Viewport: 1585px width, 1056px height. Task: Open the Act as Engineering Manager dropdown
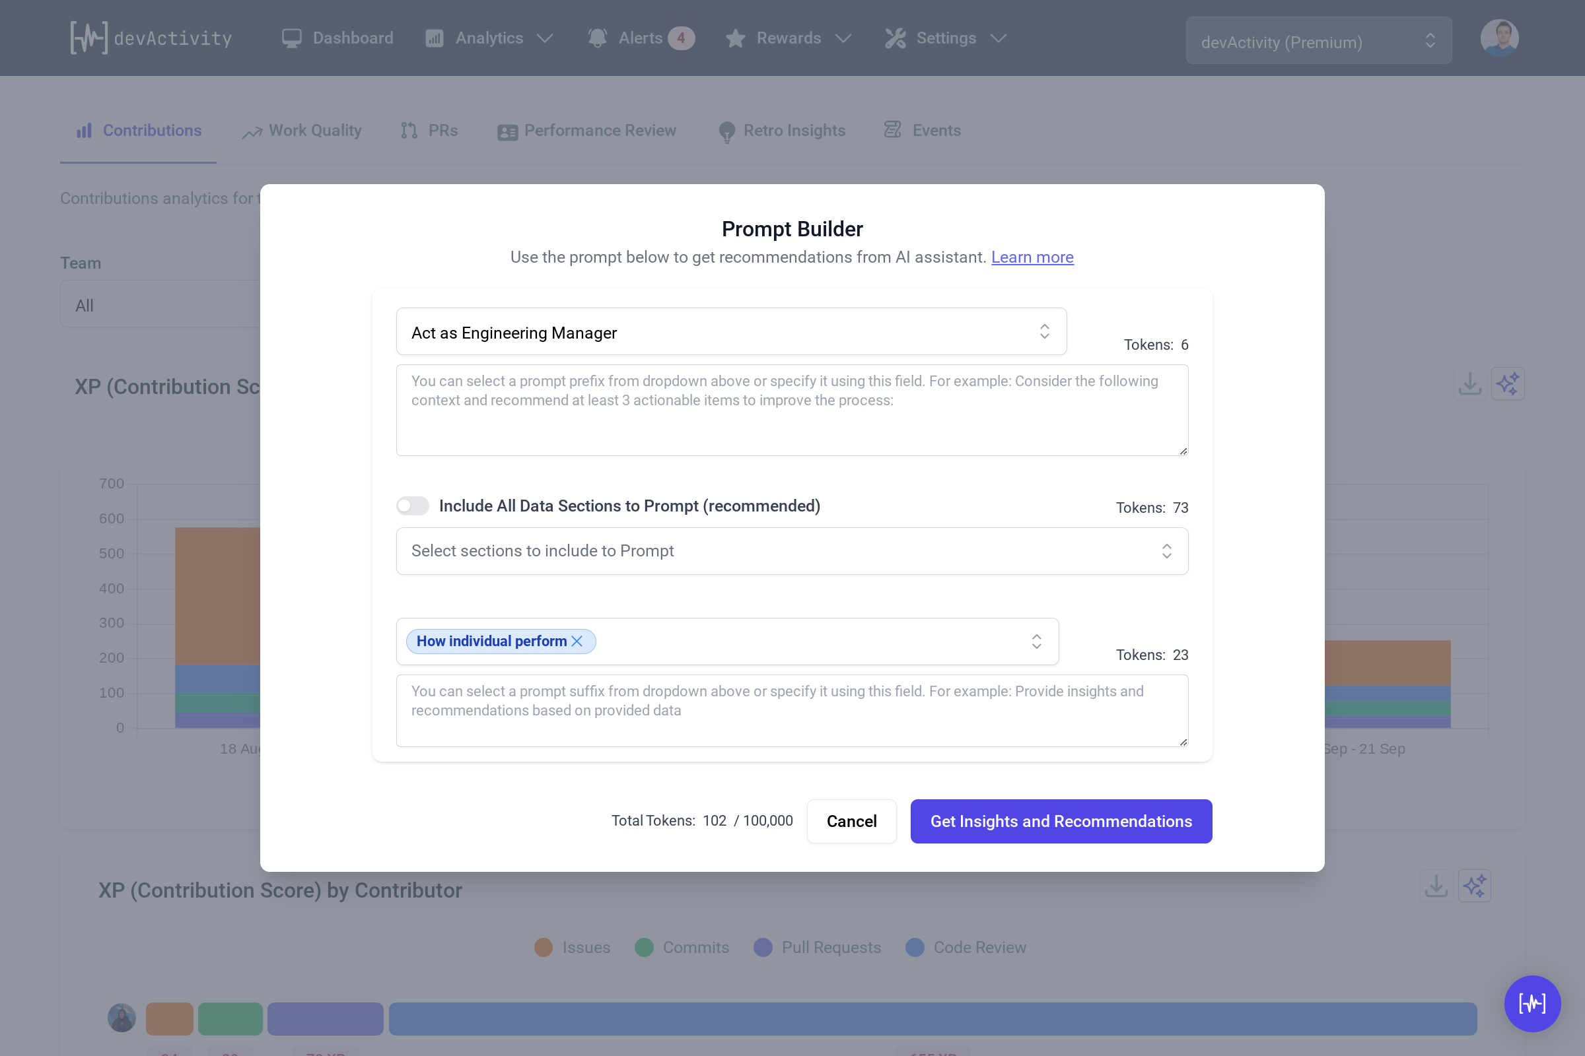tap(731, 332)
